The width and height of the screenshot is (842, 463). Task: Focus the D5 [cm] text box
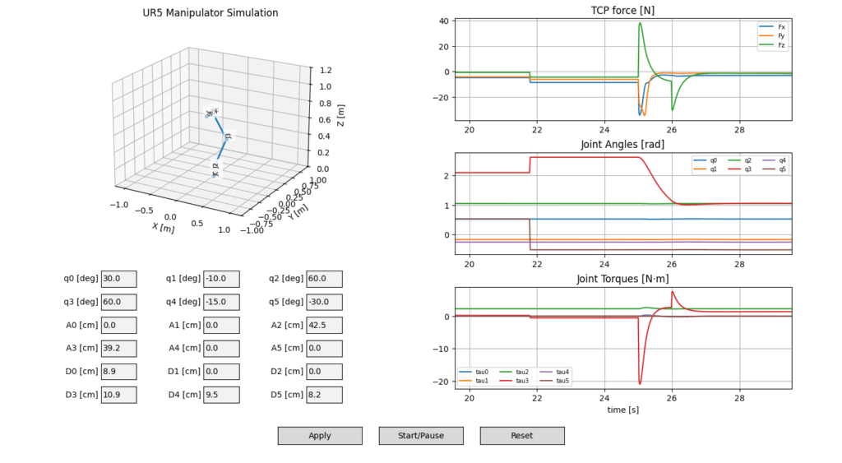click(x=323, y=395)
